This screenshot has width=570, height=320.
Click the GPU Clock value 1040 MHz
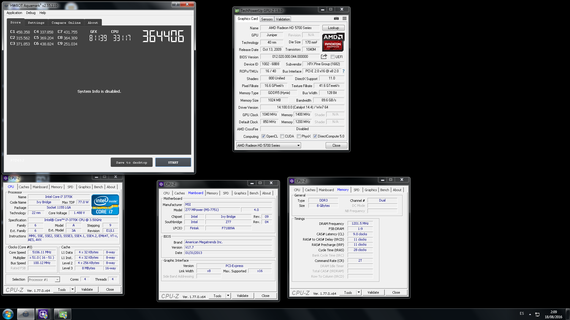click(x=269, y=114)
